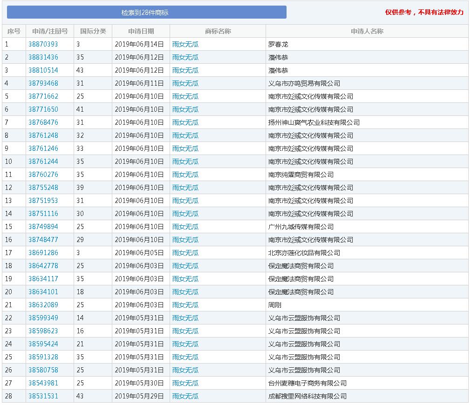Click the 申请日期 column header
472x405 pixels.
[141, 31]
